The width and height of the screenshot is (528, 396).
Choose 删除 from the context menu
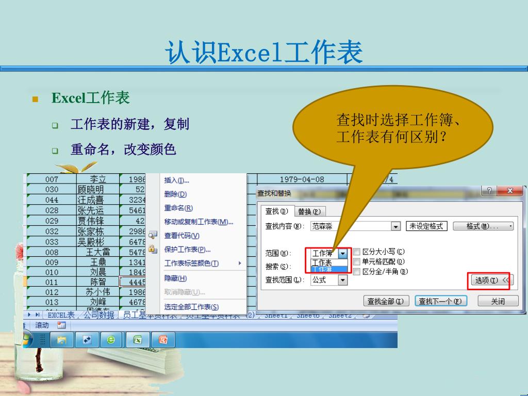[175, 194]
